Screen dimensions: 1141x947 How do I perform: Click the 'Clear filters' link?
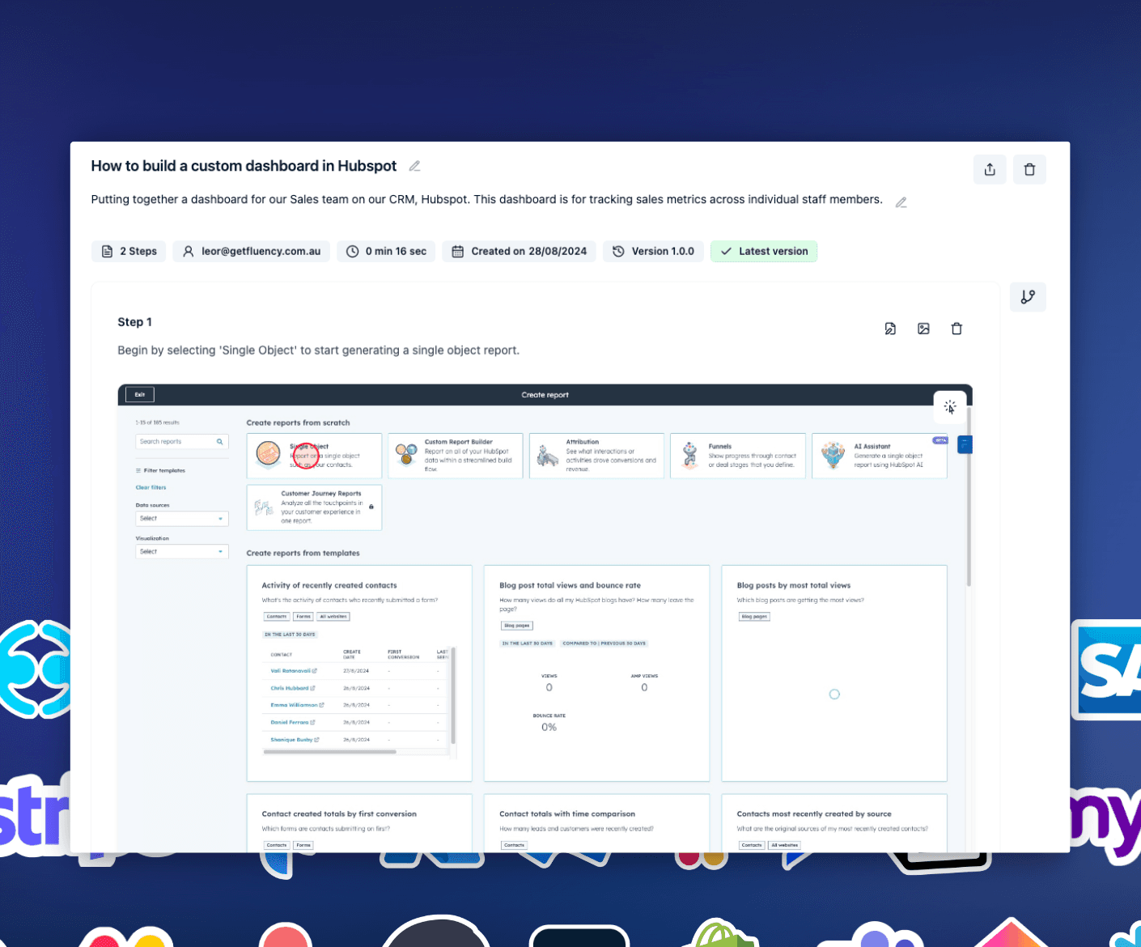151,487
